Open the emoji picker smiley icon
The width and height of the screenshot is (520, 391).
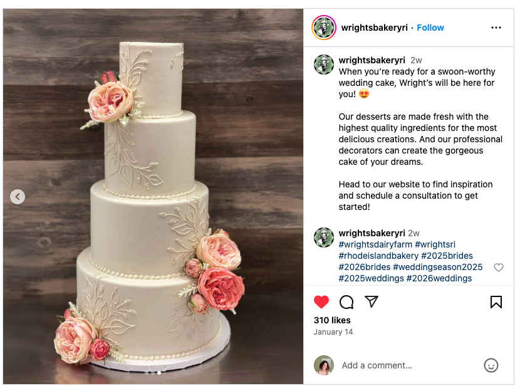tap(491, 365)
